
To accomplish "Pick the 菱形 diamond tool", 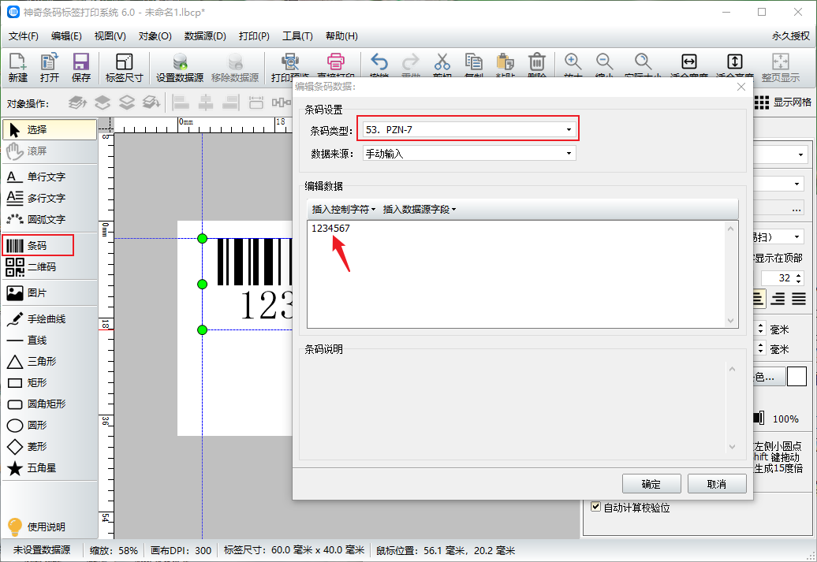I will tap(50, 447).
